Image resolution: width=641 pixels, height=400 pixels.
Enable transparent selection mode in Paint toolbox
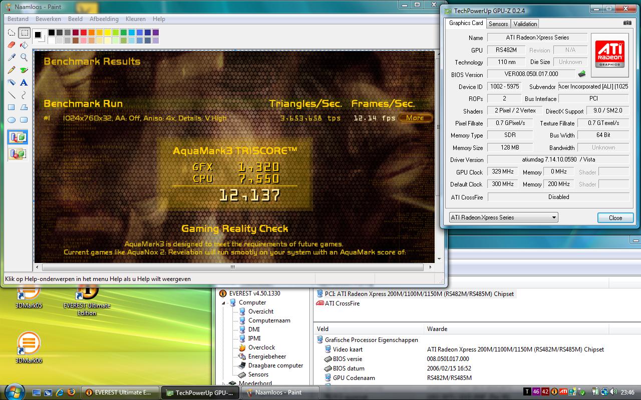pyautogui.click(x=18, y=153)
